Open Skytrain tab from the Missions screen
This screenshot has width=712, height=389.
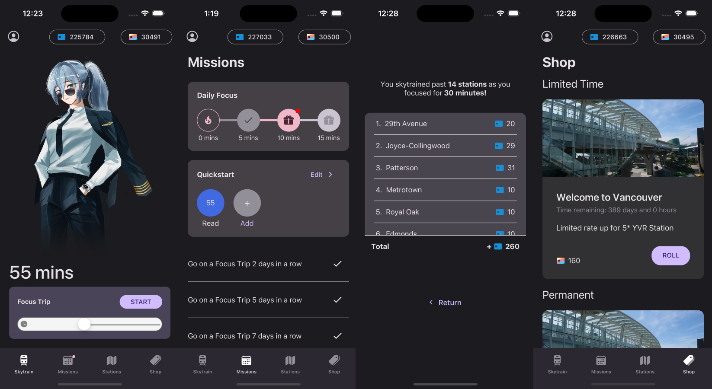202,363
